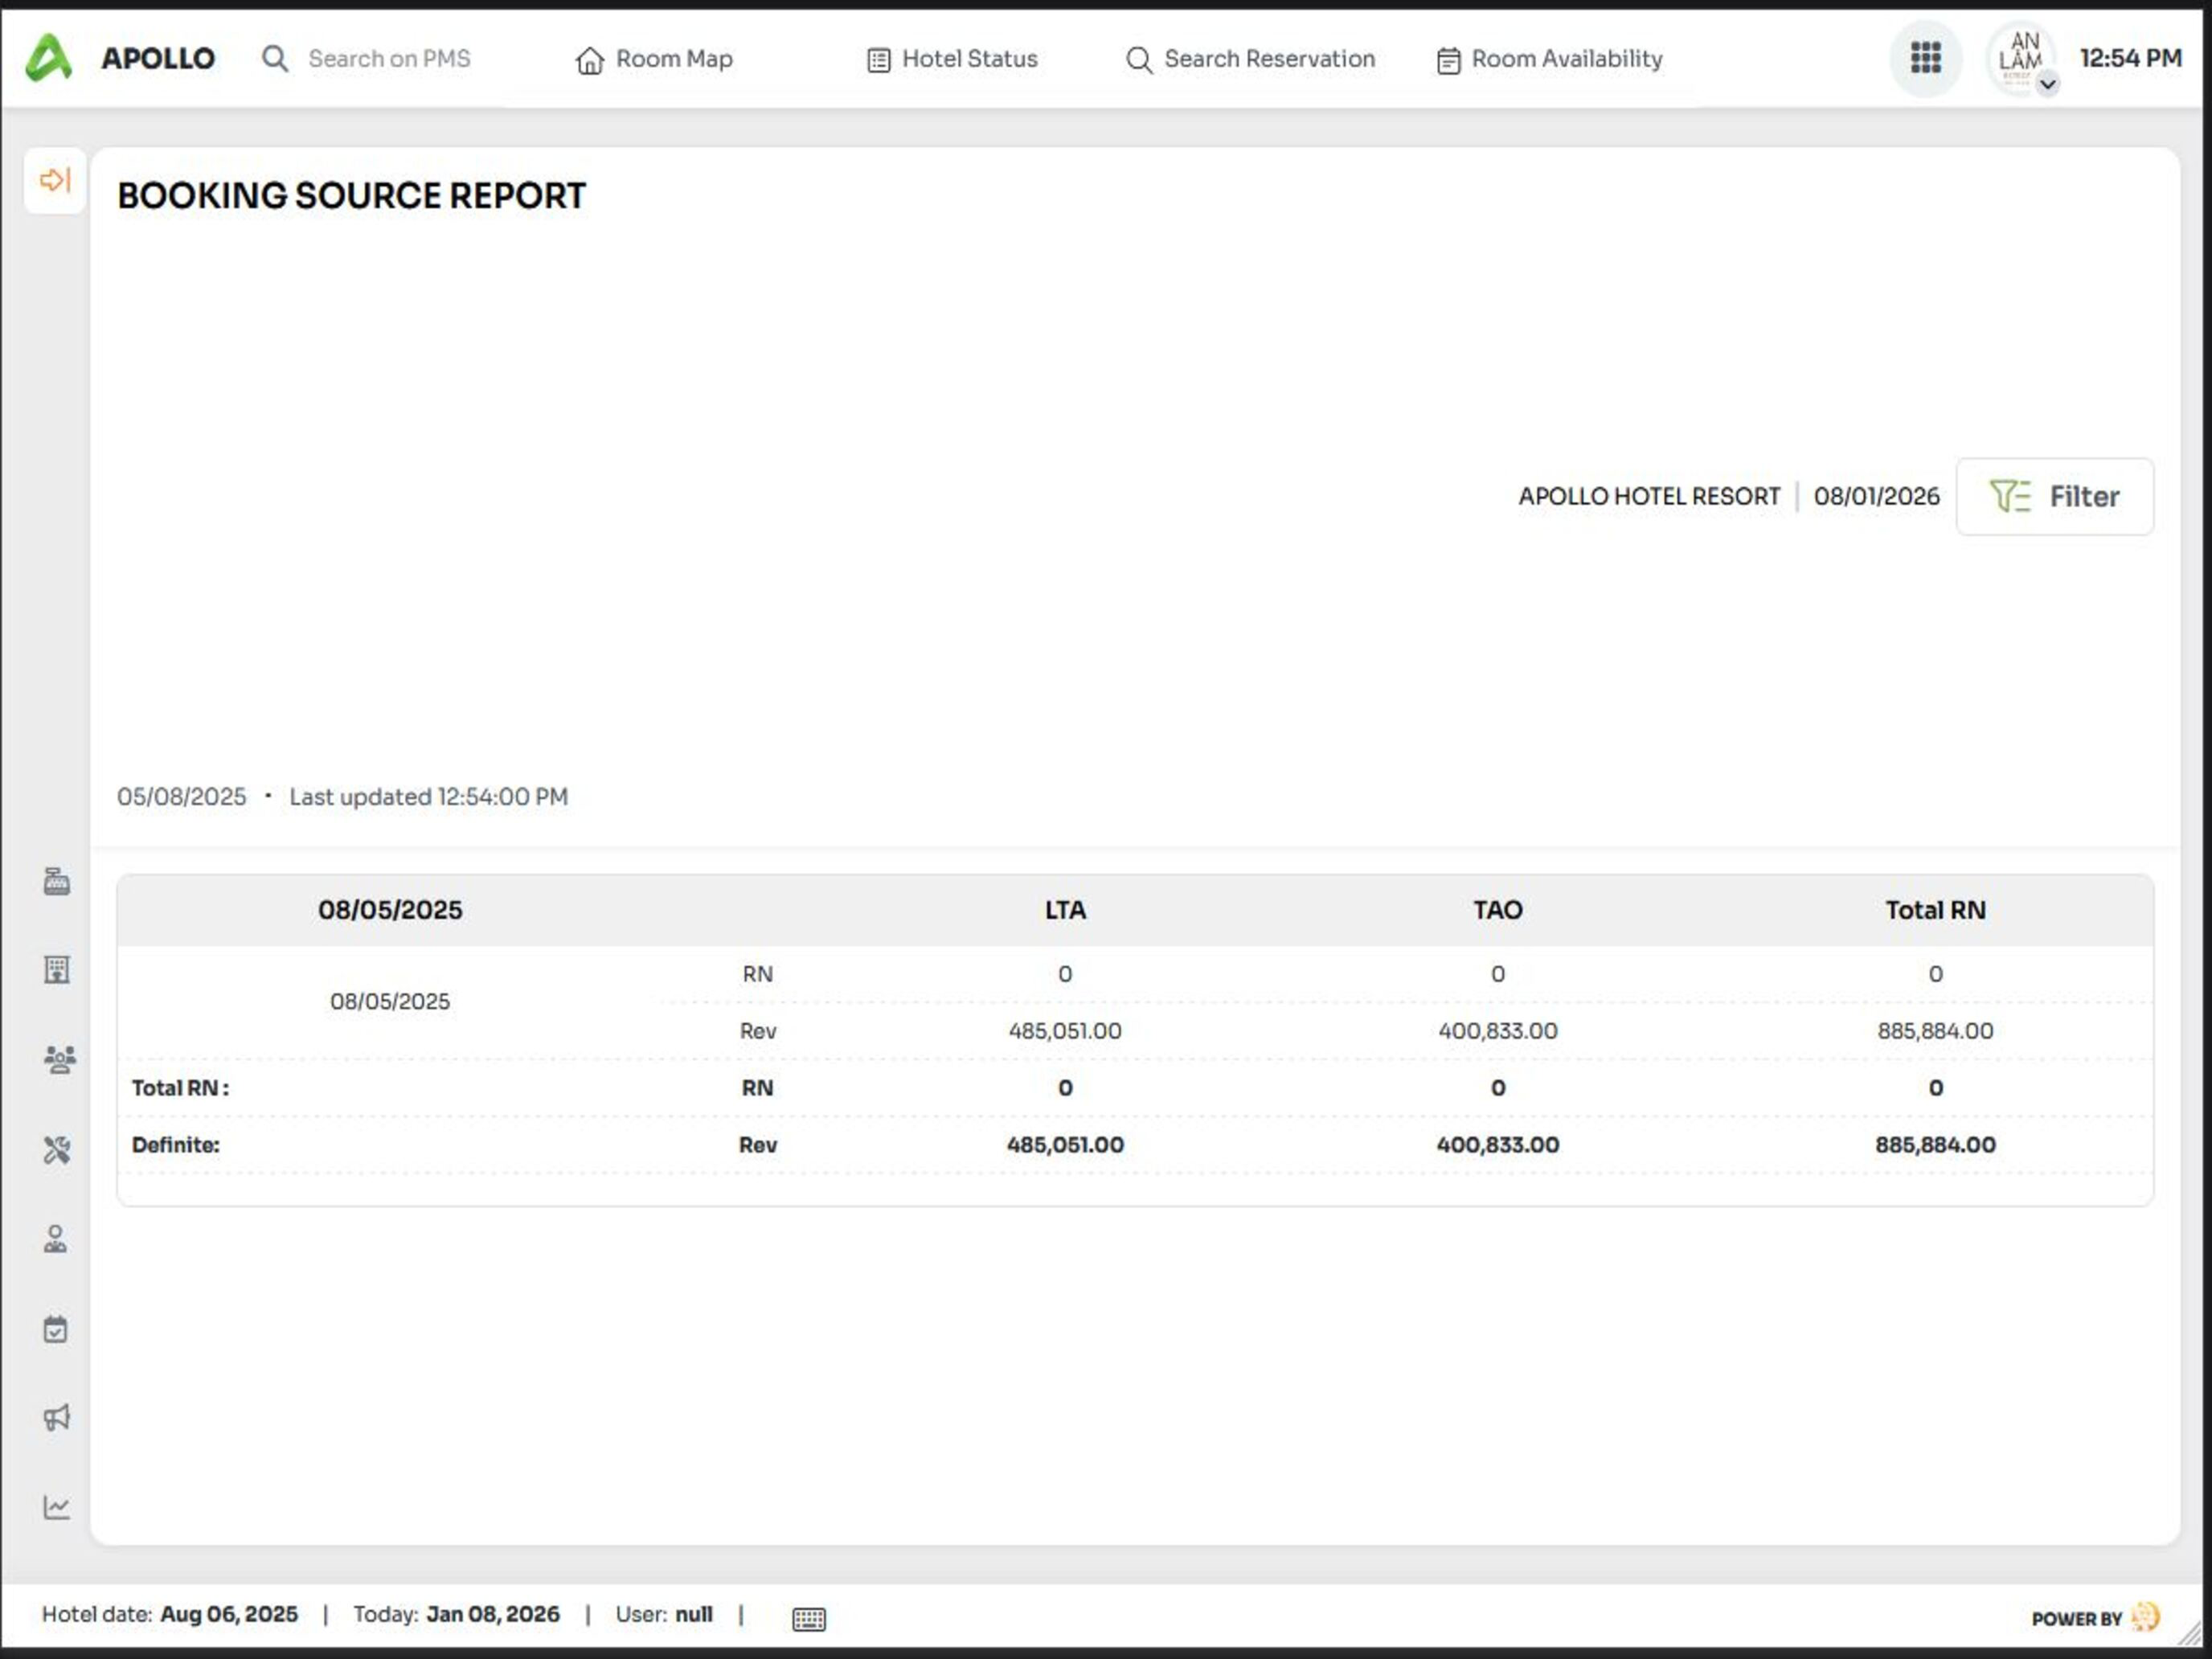Click the Total RN : row label
Screen dimensions: 2212x1659
tap(180, 1088)
